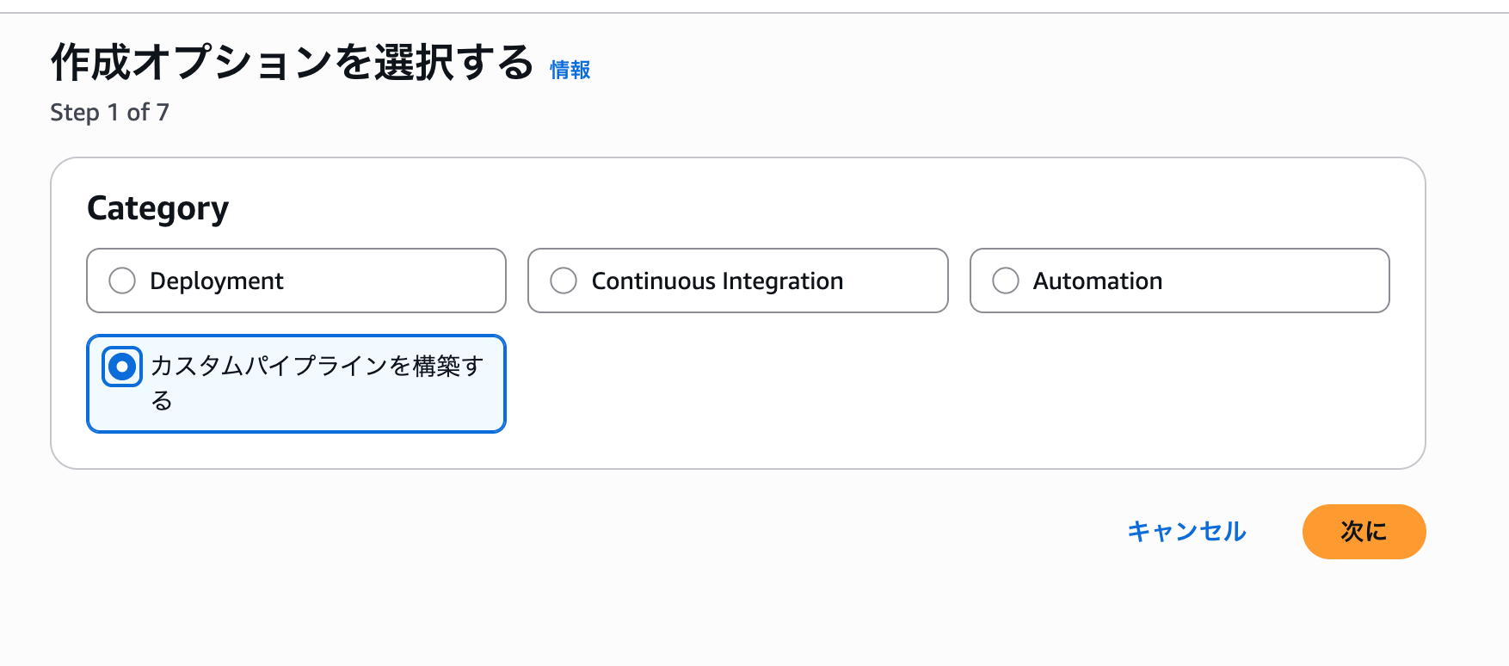1509x666 pixels.
Task: Click the selected カスタムパイプライン radio button
Action: 122,367
